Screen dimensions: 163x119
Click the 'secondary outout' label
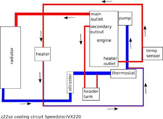click(x=101, y=29)
